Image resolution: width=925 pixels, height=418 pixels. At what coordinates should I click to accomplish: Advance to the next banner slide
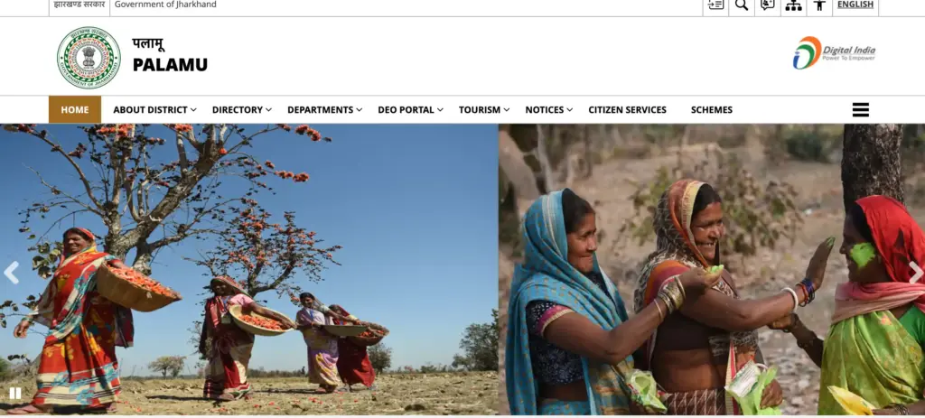[x=915, y=273]
